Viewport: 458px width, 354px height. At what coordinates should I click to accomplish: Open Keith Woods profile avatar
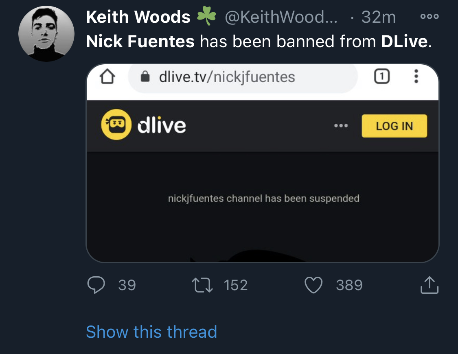46,33
